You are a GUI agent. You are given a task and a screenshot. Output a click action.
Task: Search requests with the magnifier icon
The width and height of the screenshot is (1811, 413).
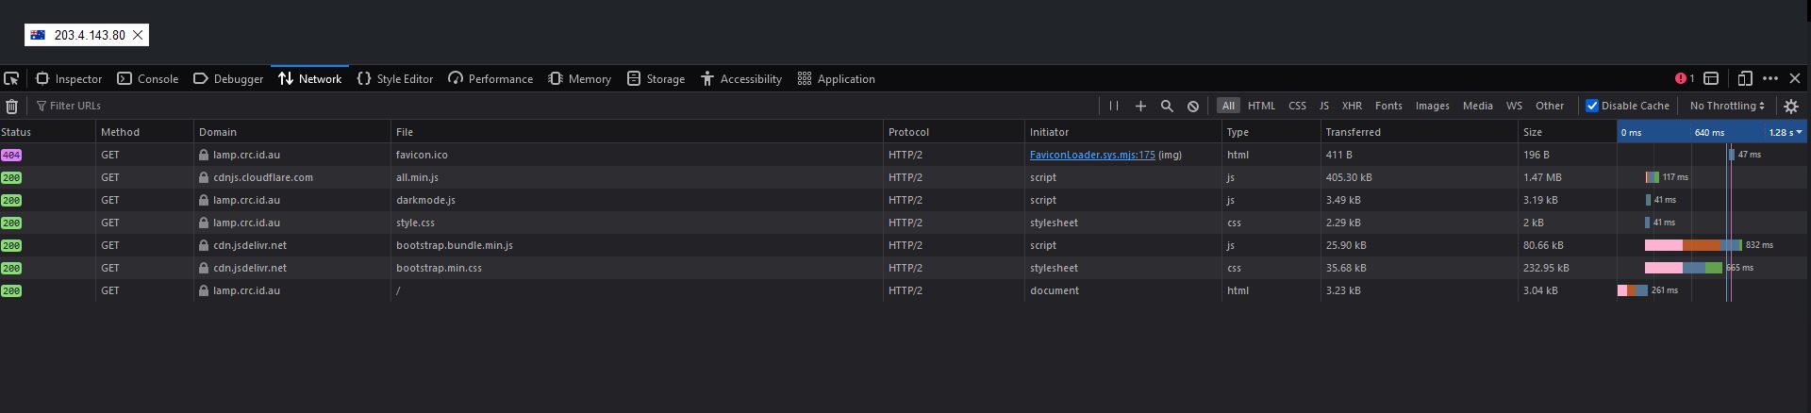[x=1167, y=107]
